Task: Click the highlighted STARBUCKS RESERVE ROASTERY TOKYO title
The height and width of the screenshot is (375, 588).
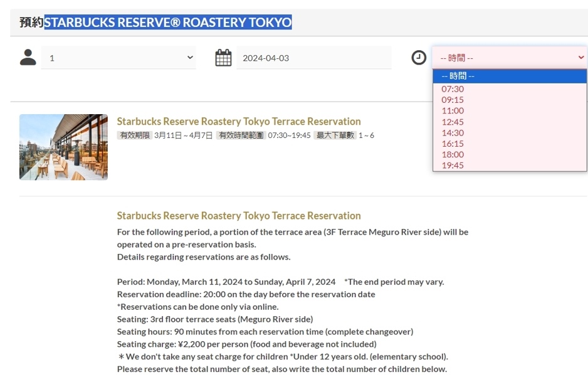Action: pyautogui.click(x=168, y=22)
